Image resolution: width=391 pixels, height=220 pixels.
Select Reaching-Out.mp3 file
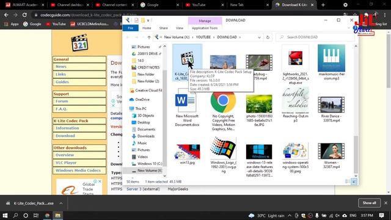296,105
